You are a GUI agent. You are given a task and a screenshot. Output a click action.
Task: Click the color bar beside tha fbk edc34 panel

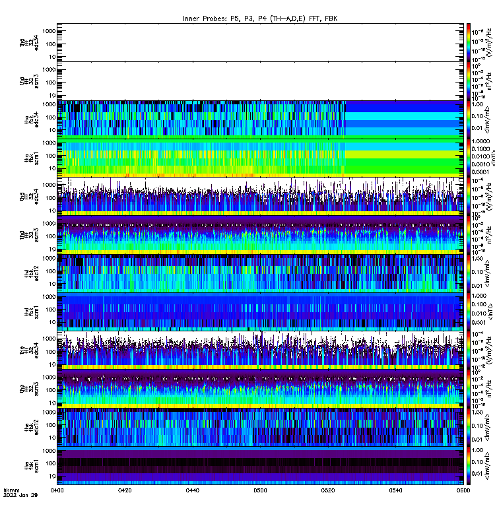(x=469, y=119)
